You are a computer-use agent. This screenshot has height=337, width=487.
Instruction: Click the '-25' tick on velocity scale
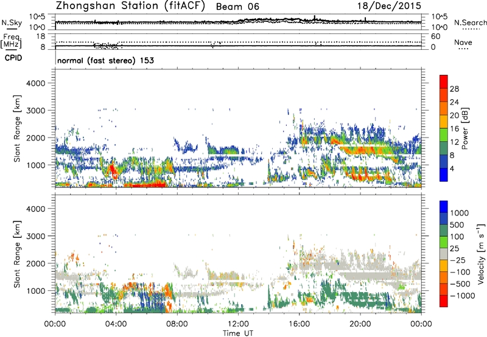(457, 260)
